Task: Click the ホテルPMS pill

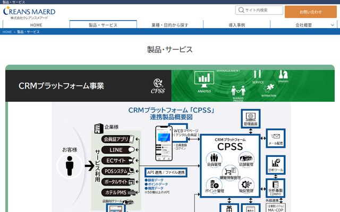Action: pyautogui.click(x=118, y=192)
